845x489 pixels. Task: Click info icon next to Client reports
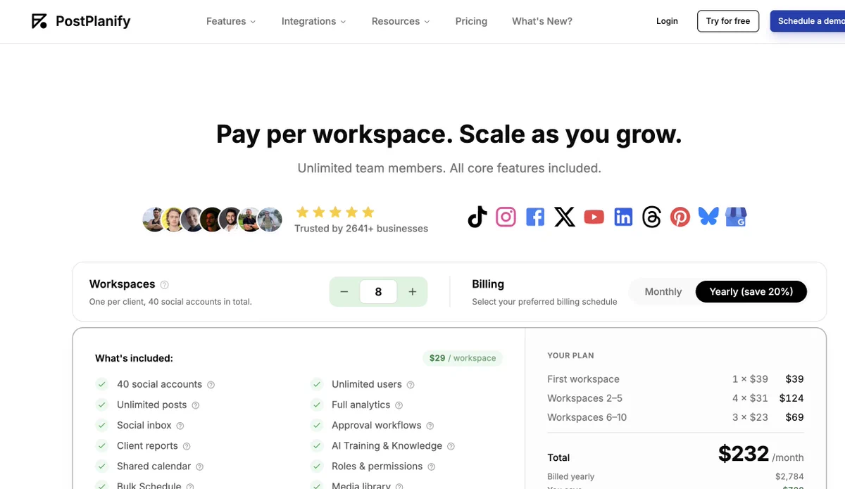(187, 446)
